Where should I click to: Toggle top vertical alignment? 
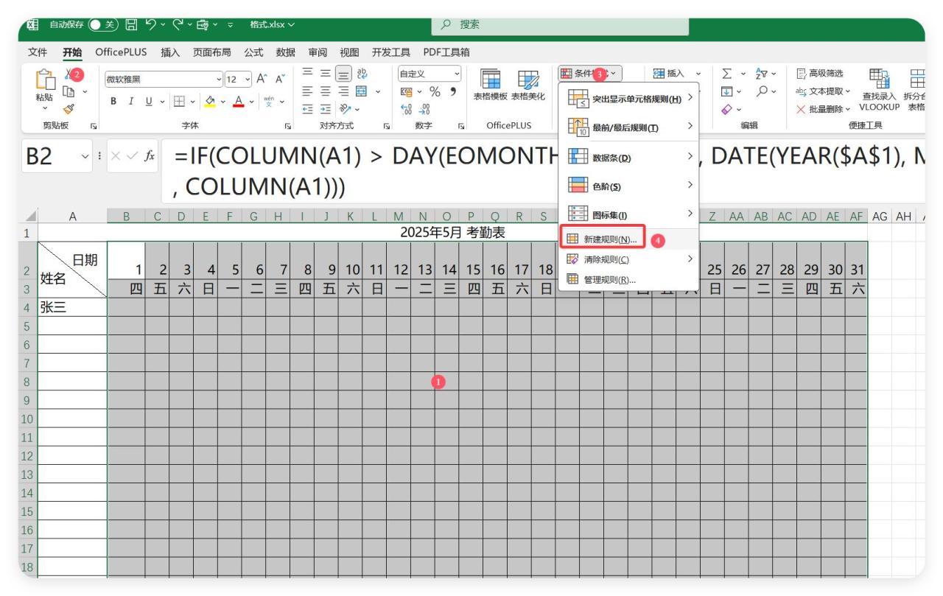[x=309, y=73]
